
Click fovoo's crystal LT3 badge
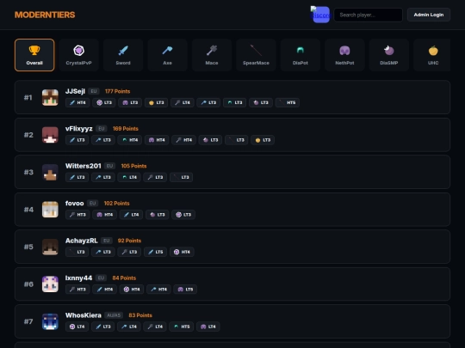coord(183,215)
